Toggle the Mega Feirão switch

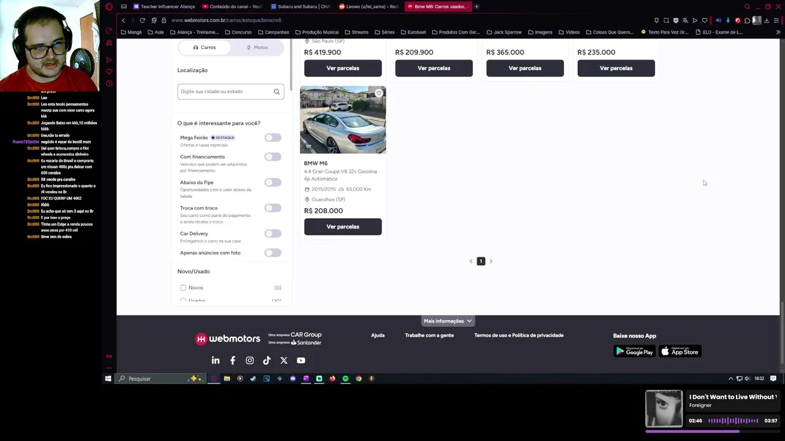(273, 138)
